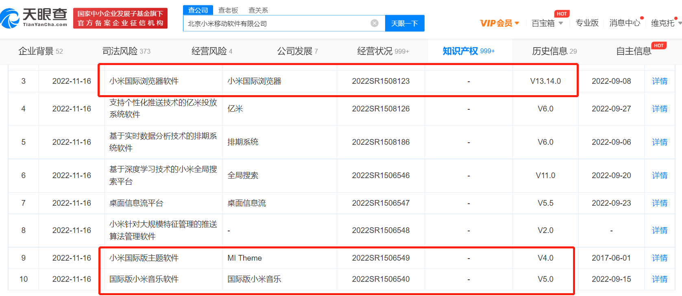
Task: Open 详情 for the 排期系统 row
Action: pos(660,142)
